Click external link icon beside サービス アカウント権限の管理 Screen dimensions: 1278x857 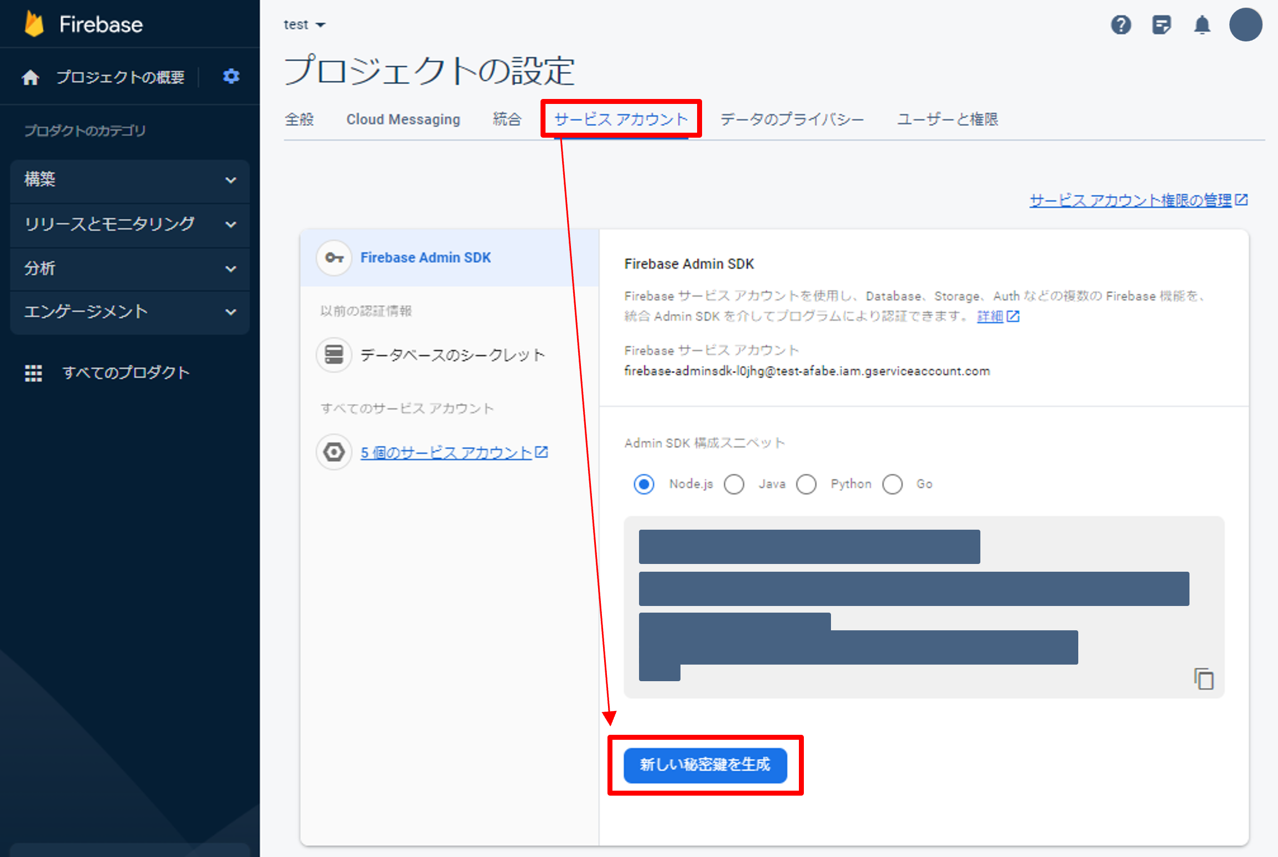click(1241, 200)
